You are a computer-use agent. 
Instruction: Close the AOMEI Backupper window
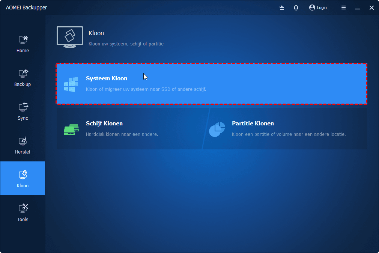pyautogui.click(x=371, y=8)
